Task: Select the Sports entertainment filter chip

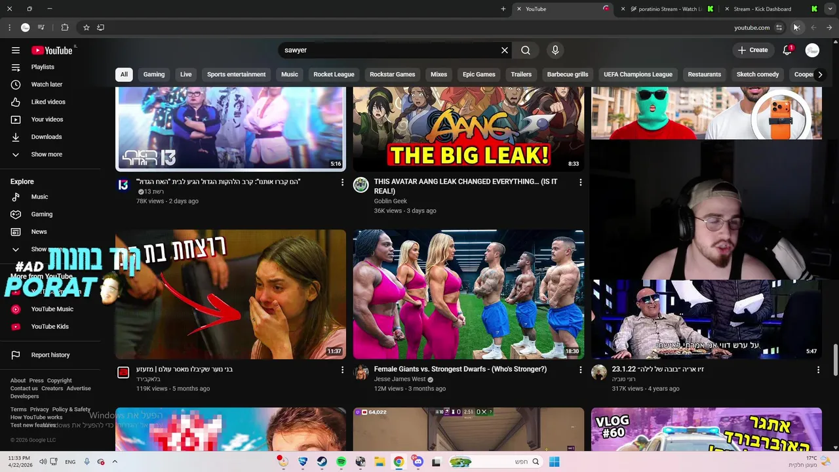Action: coord(237,75)
